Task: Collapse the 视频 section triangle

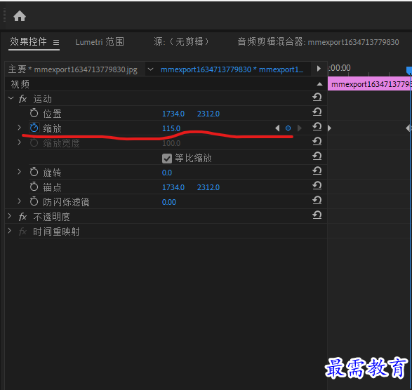Action: tap(319, 84)
